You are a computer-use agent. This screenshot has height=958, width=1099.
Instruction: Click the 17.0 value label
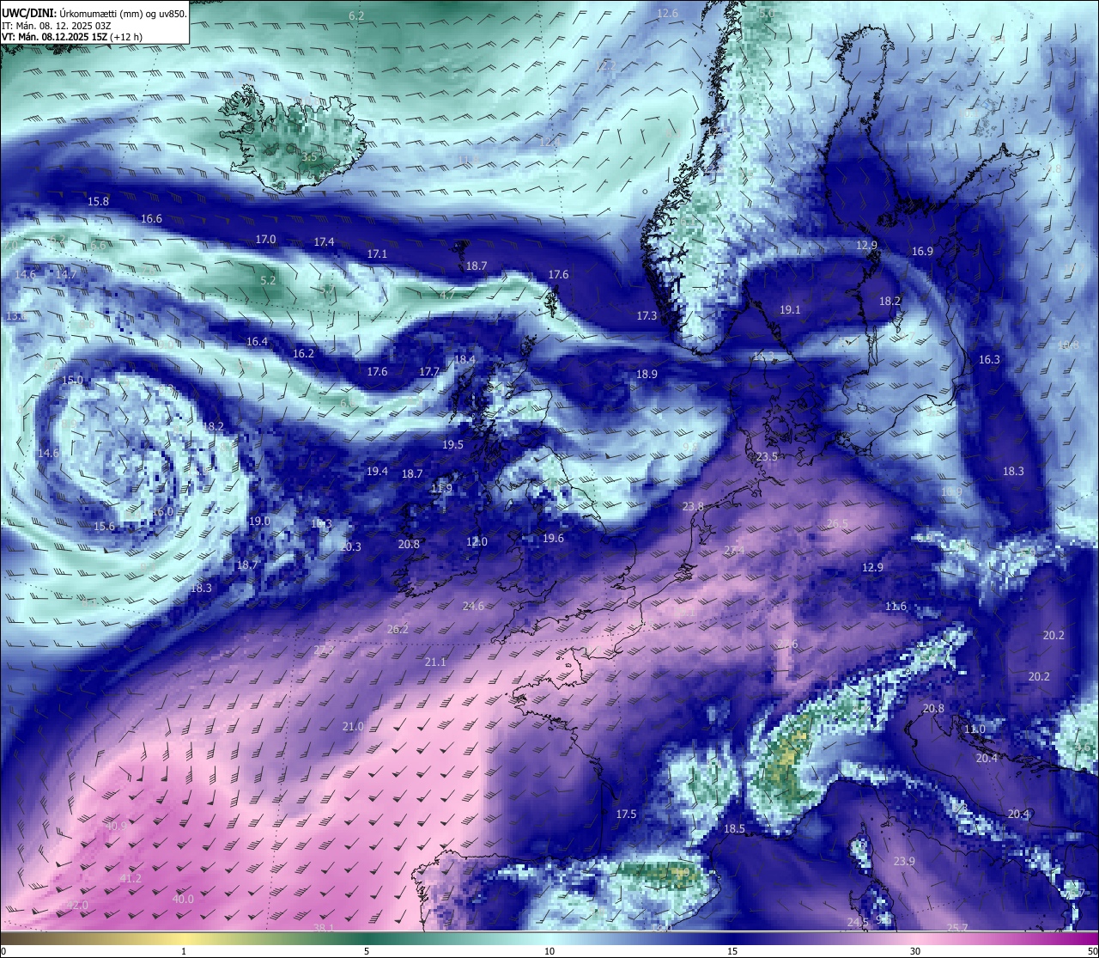click(265, 239)
